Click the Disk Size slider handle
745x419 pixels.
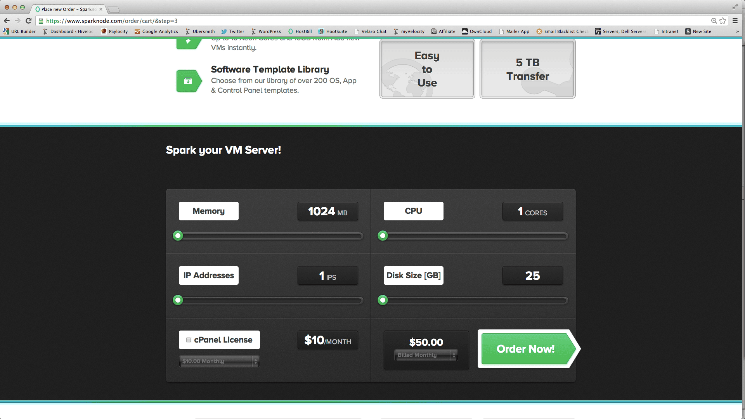(x=383, y=300)
